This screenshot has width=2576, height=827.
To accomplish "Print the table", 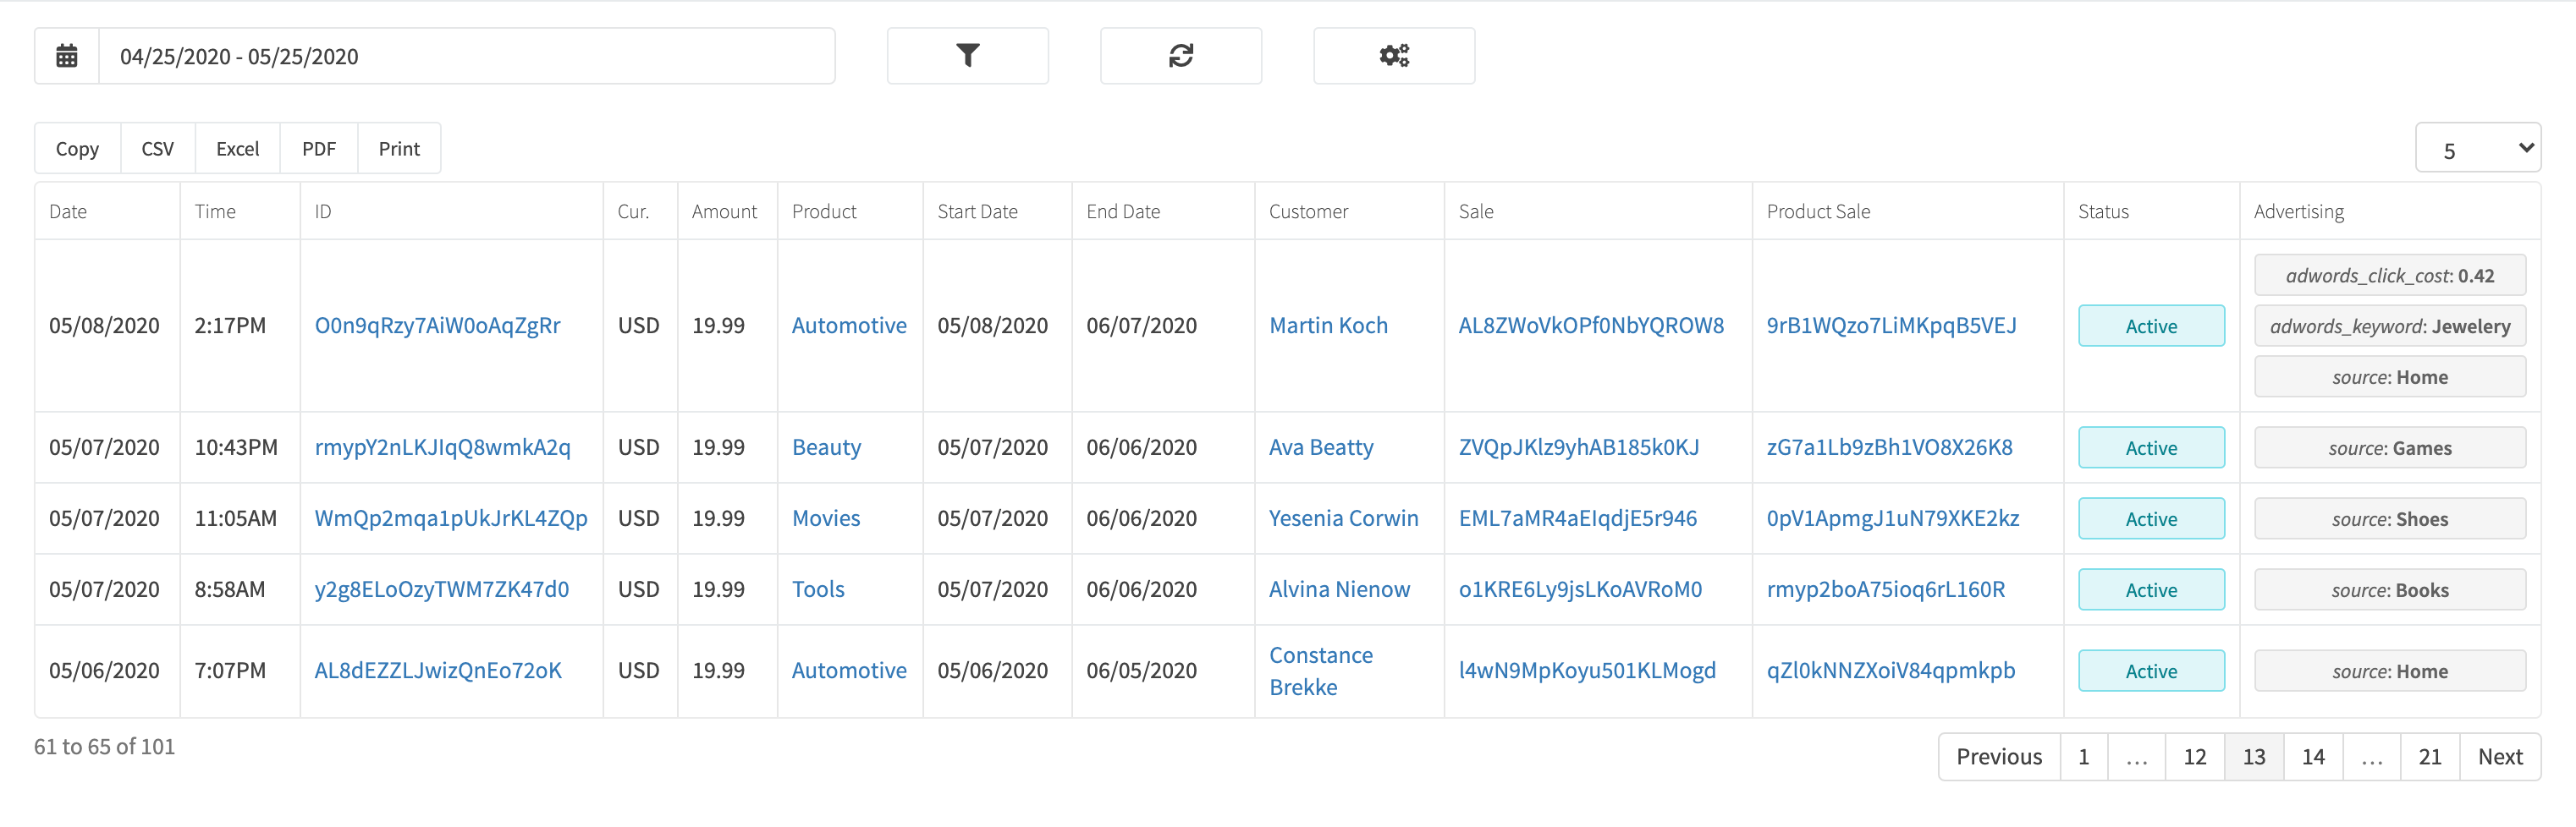I will tap(399, 149).
